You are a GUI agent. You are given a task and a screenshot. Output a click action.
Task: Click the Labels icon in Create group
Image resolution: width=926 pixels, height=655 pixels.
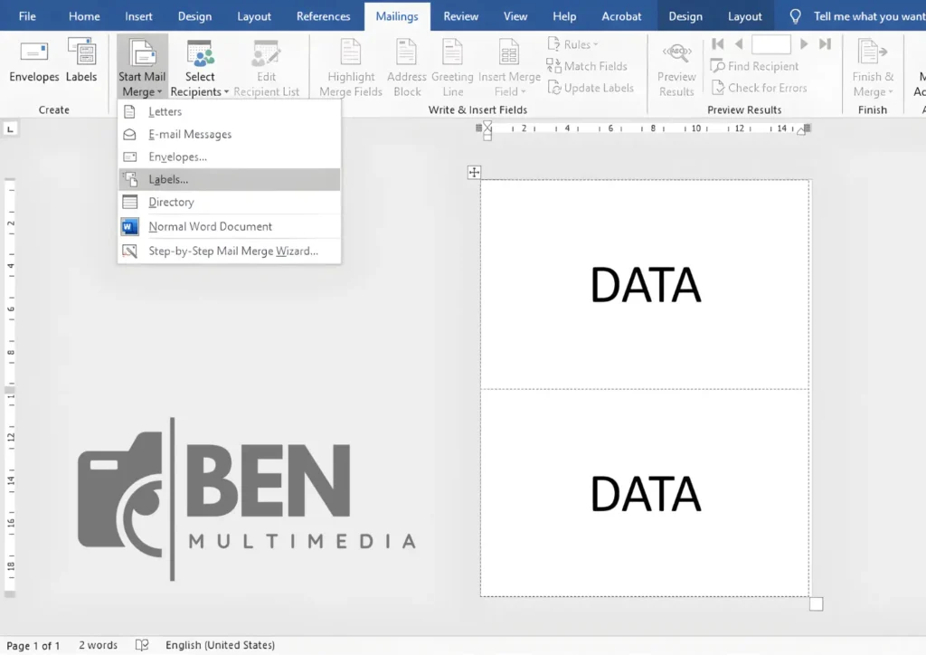click(x=81, y=54)
